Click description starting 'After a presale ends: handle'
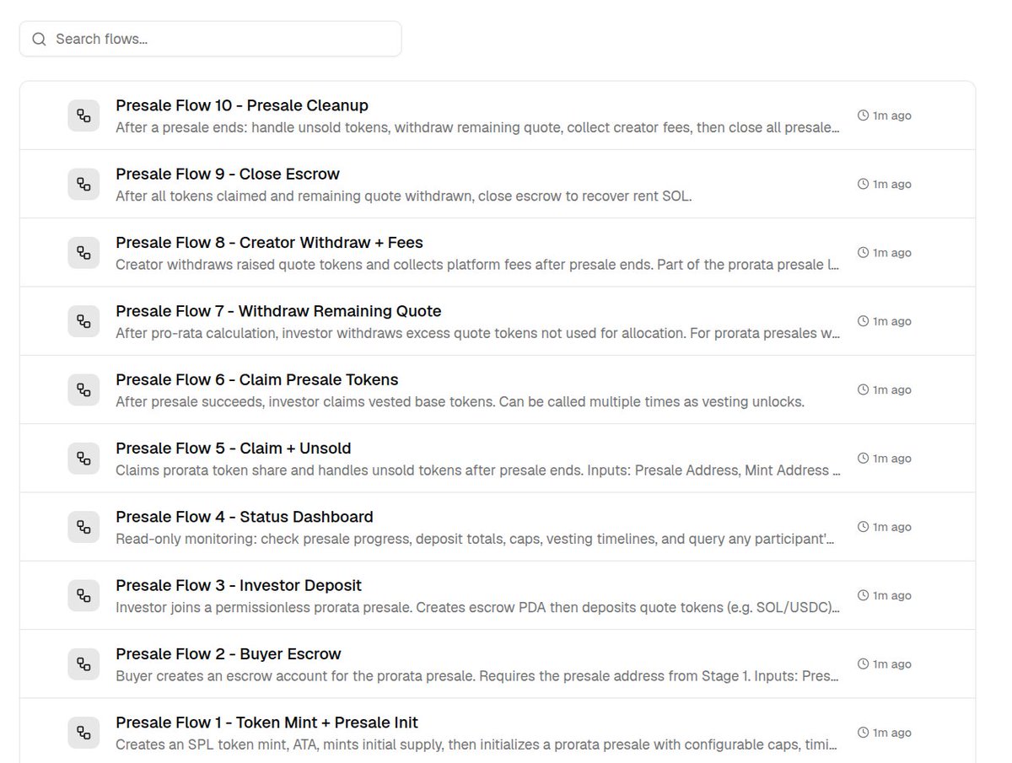 coord(478,127)
